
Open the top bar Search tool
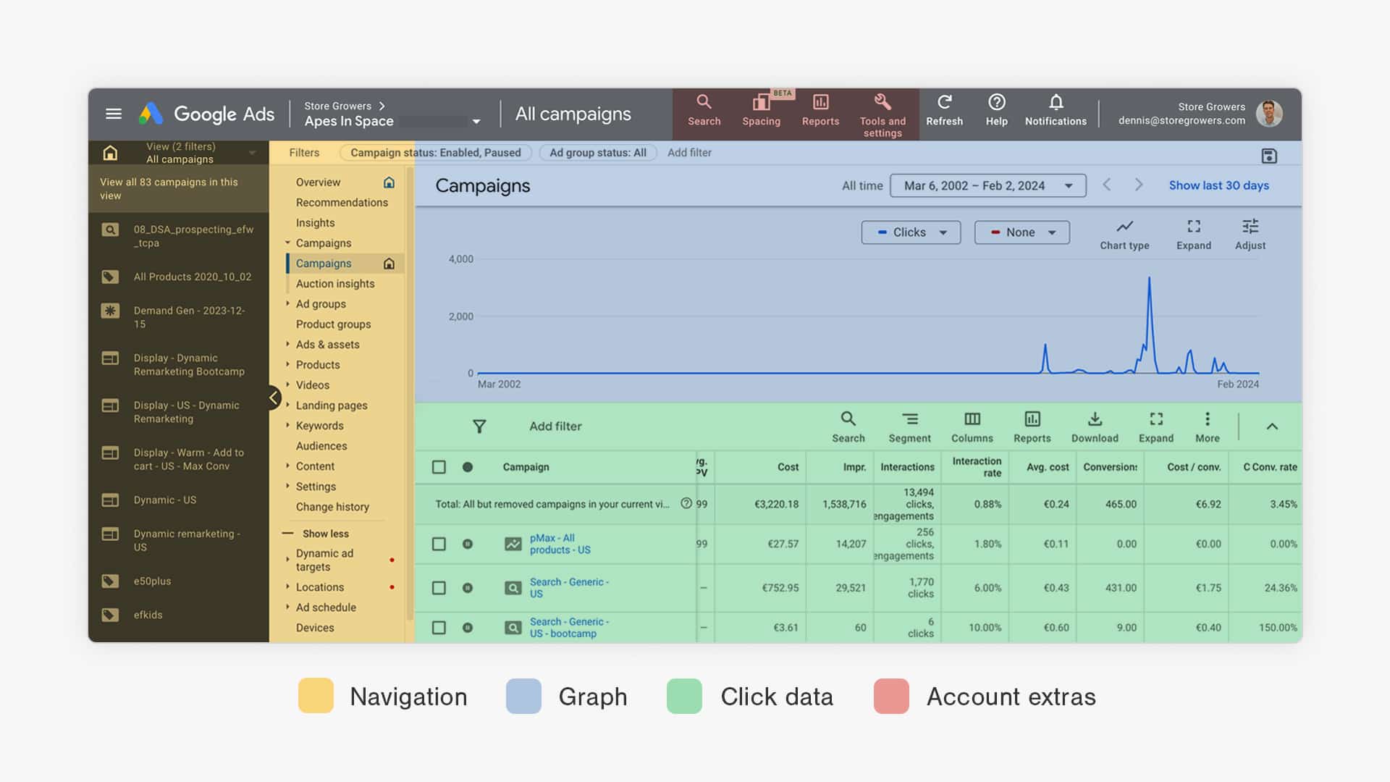click(704, 110)
